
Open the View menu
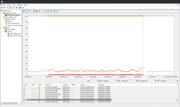(14, 5)
